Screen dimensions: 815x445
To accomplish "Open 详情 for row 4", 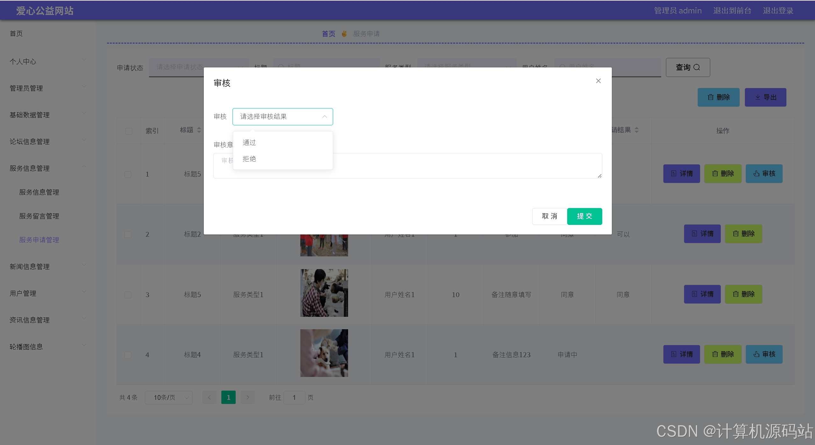I will point(681,354).
